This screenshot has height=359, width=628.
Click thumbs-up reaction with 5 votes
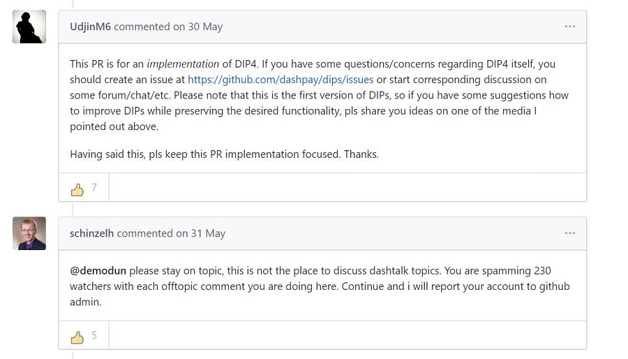point(84,336)
